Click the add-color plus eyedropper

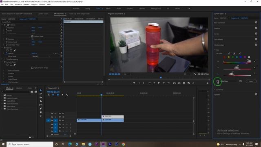[234, 53]
